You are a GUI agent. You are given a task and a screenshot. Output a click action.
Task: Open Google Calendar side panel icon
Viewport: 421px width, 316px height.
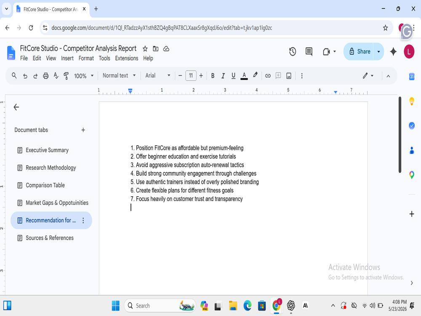pos(412,77)
